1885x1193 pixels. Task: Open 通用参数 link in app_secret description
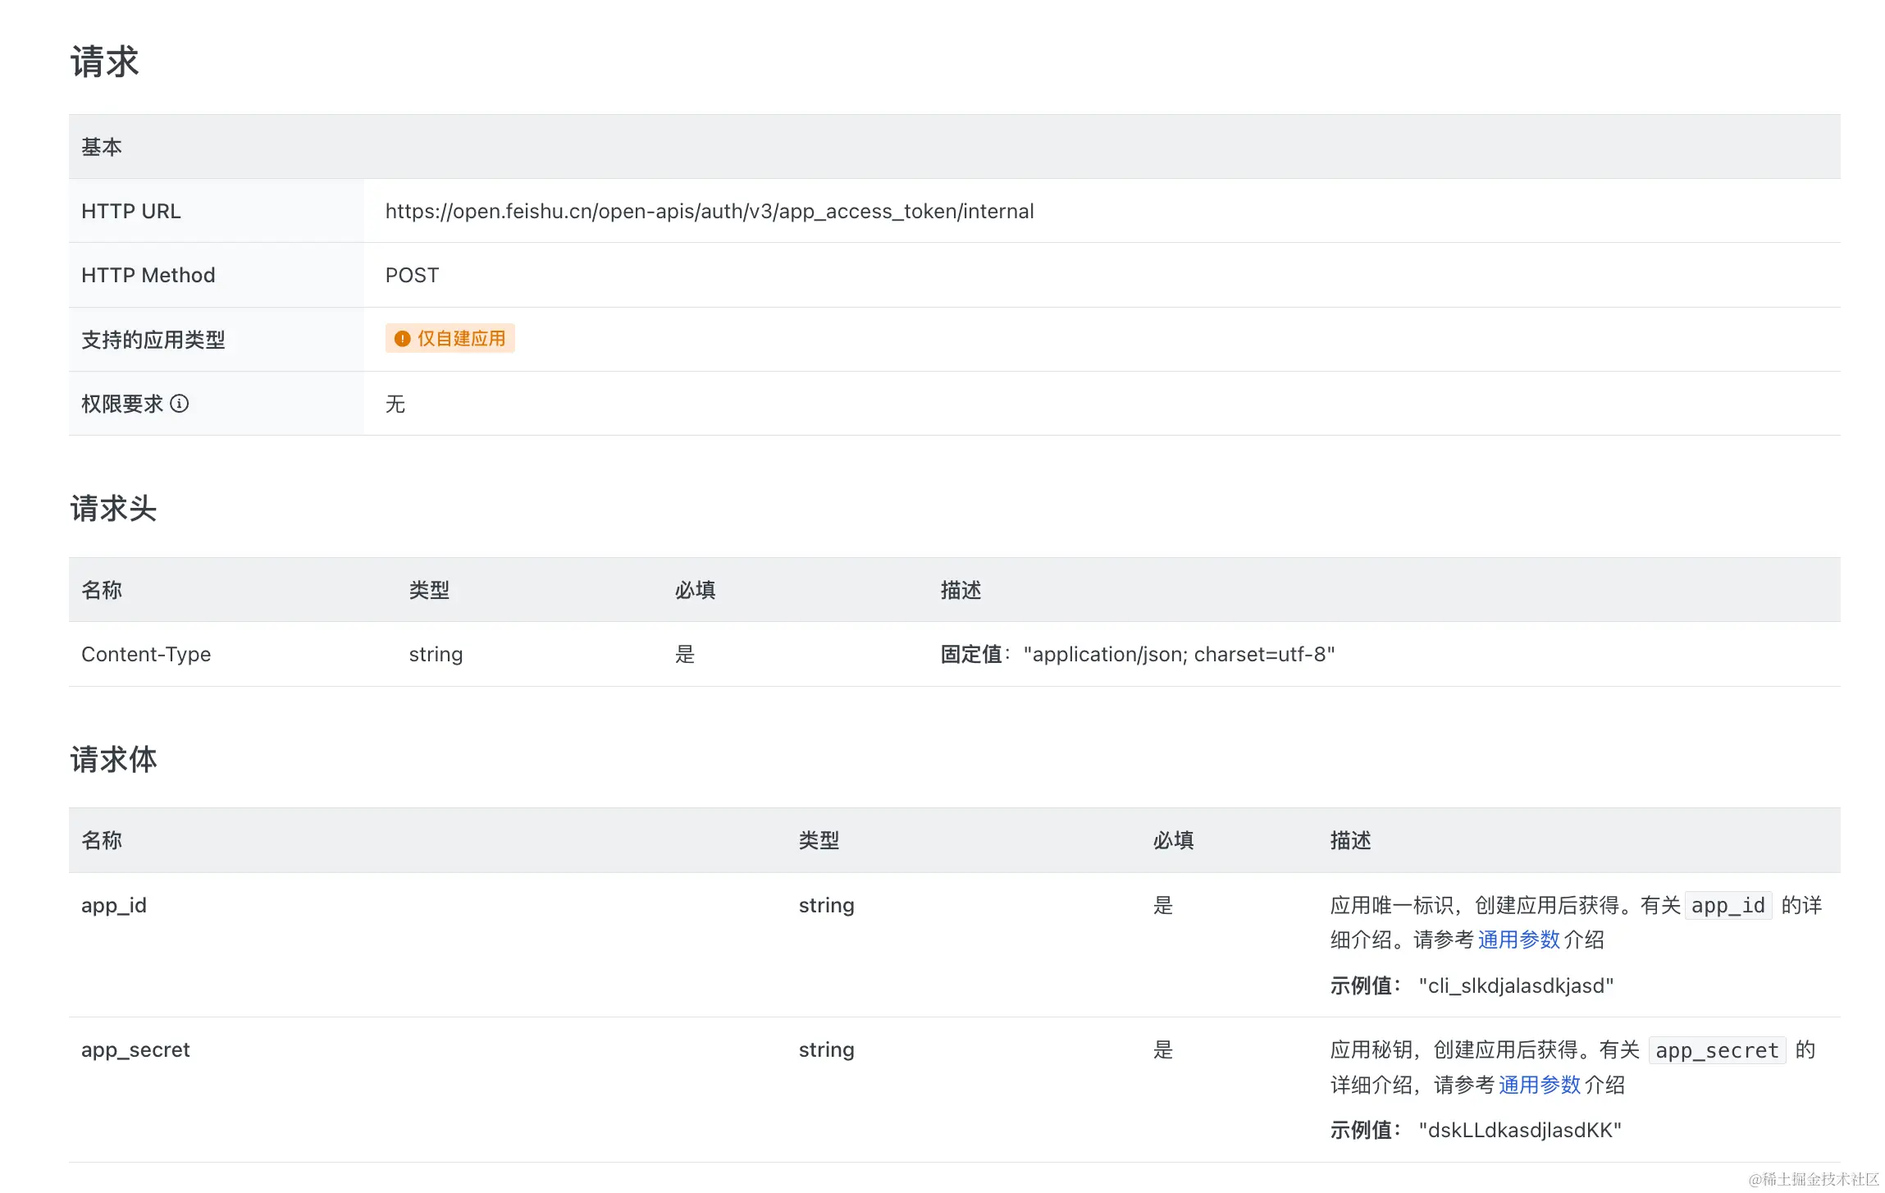1539,1086
